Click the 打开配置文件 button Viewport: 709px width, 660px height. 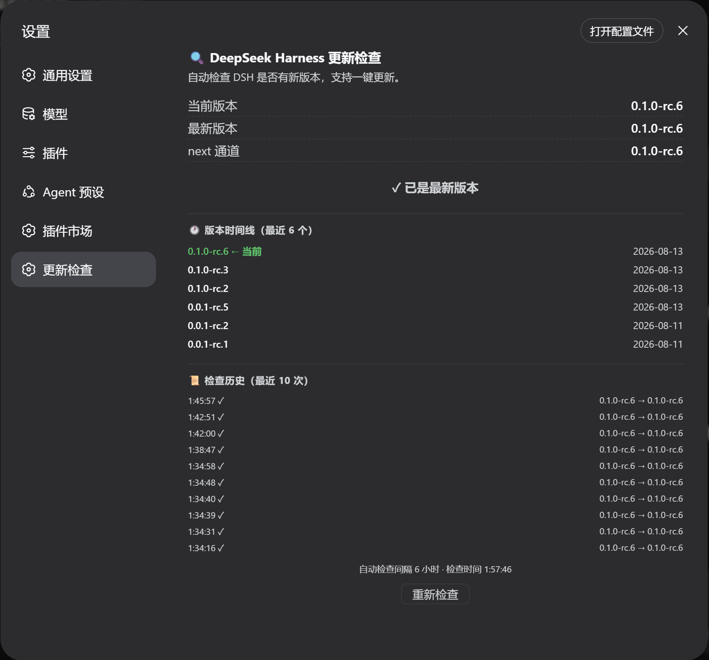(x=621, y=31)
